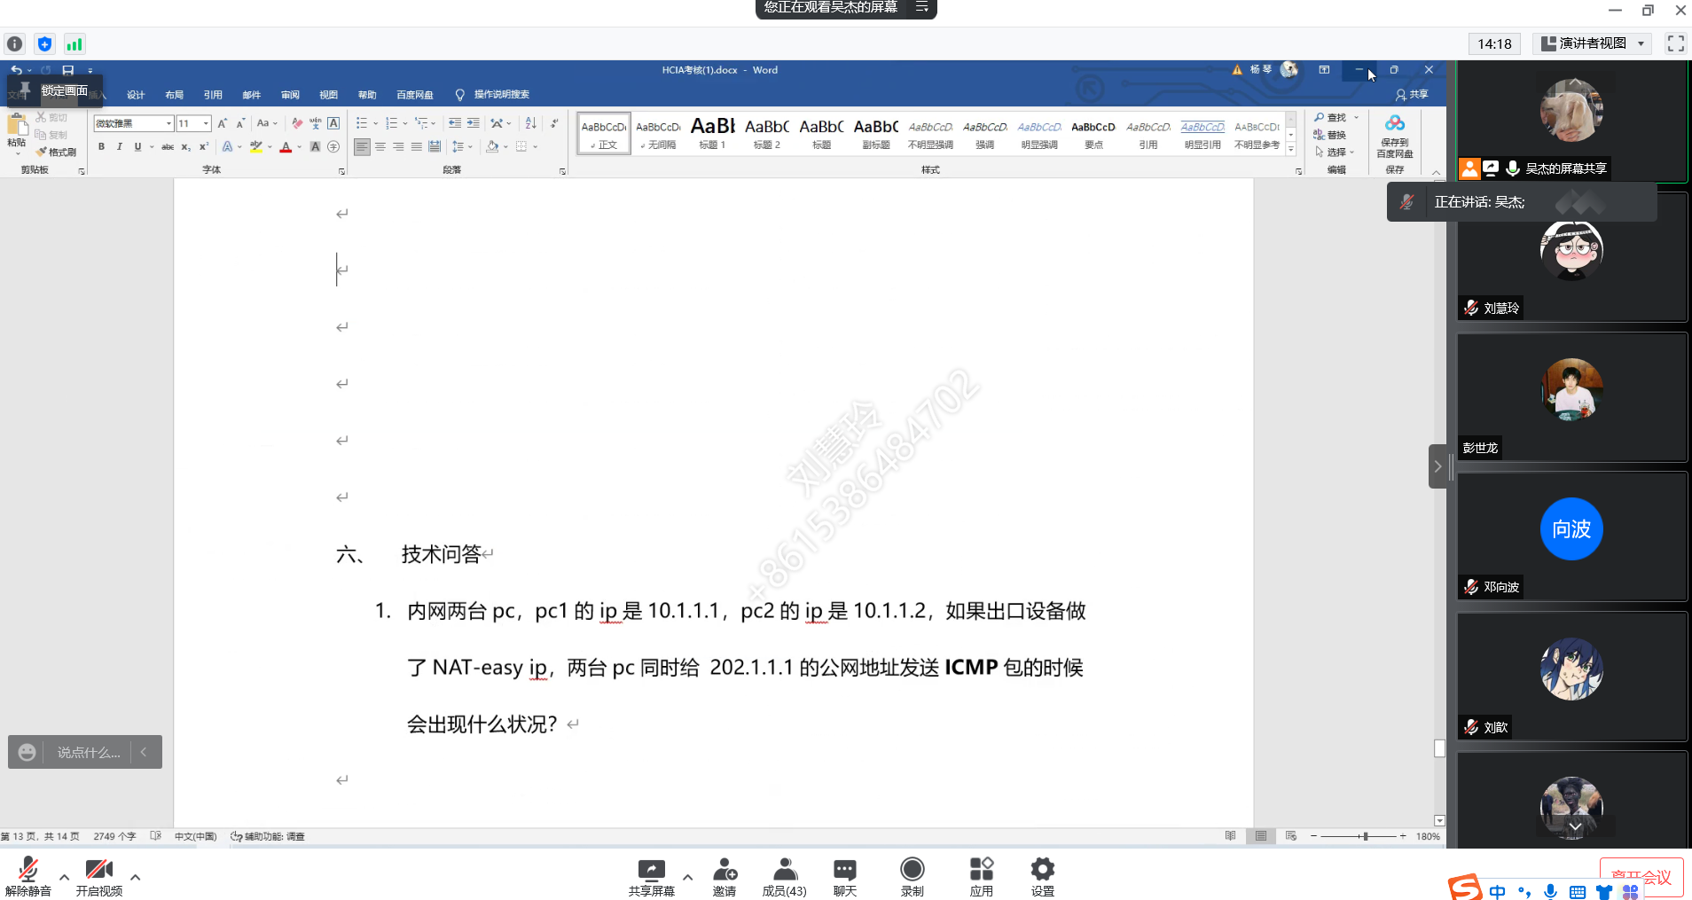Click 替换 replace button
This screenshot has width=1692, height=900.
point(1330,135)
